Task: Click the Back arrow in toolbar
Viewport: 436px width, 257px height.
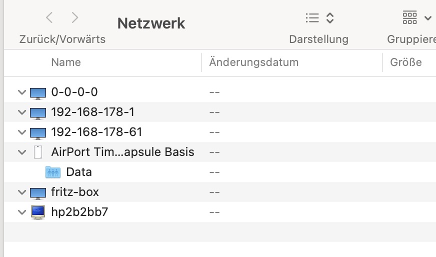Action: coord(49,18)
